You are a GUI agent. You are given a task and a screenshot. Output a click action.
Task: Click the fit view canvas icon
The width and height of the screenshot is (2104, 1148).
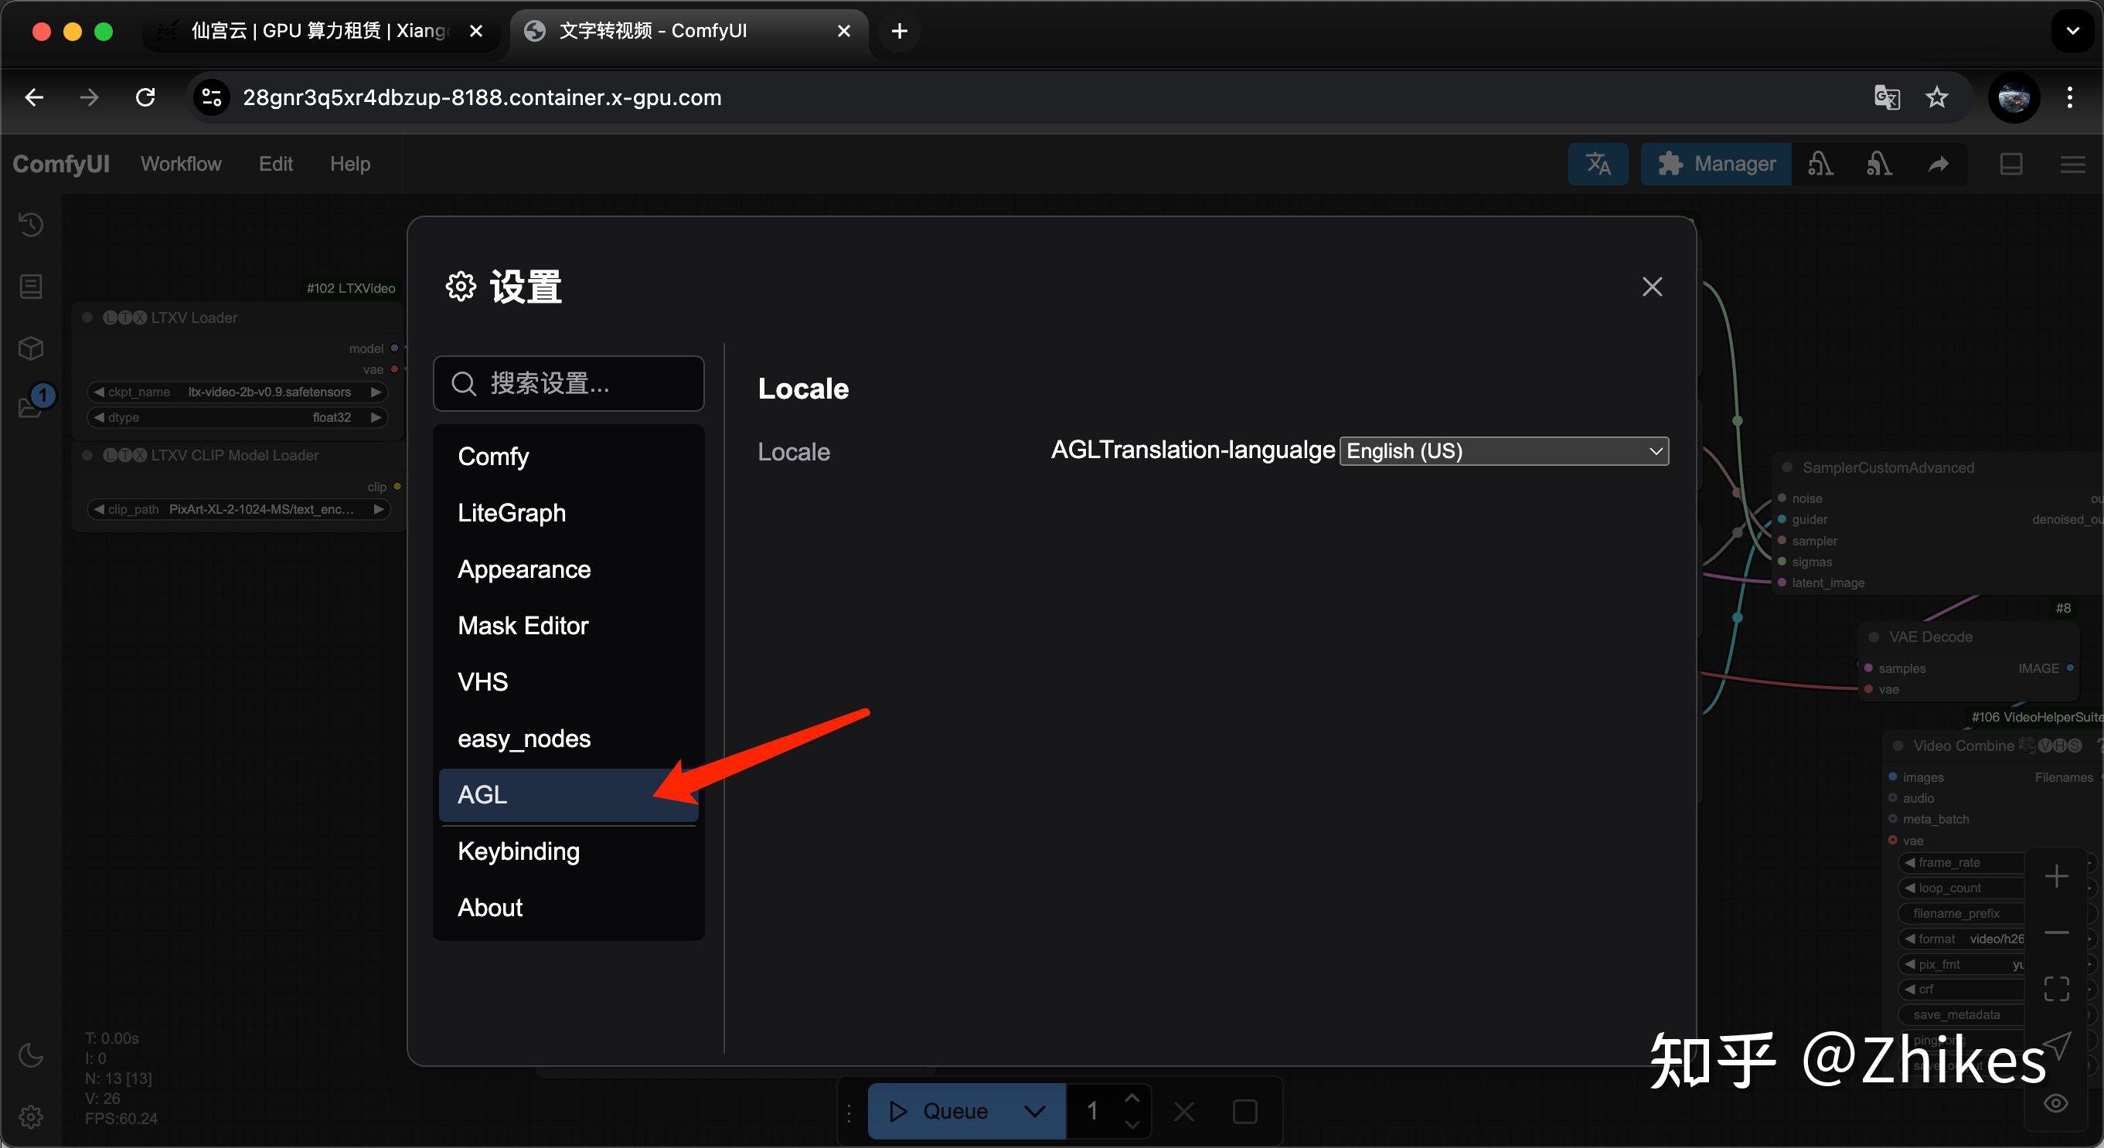click(x=2057, y=989)
